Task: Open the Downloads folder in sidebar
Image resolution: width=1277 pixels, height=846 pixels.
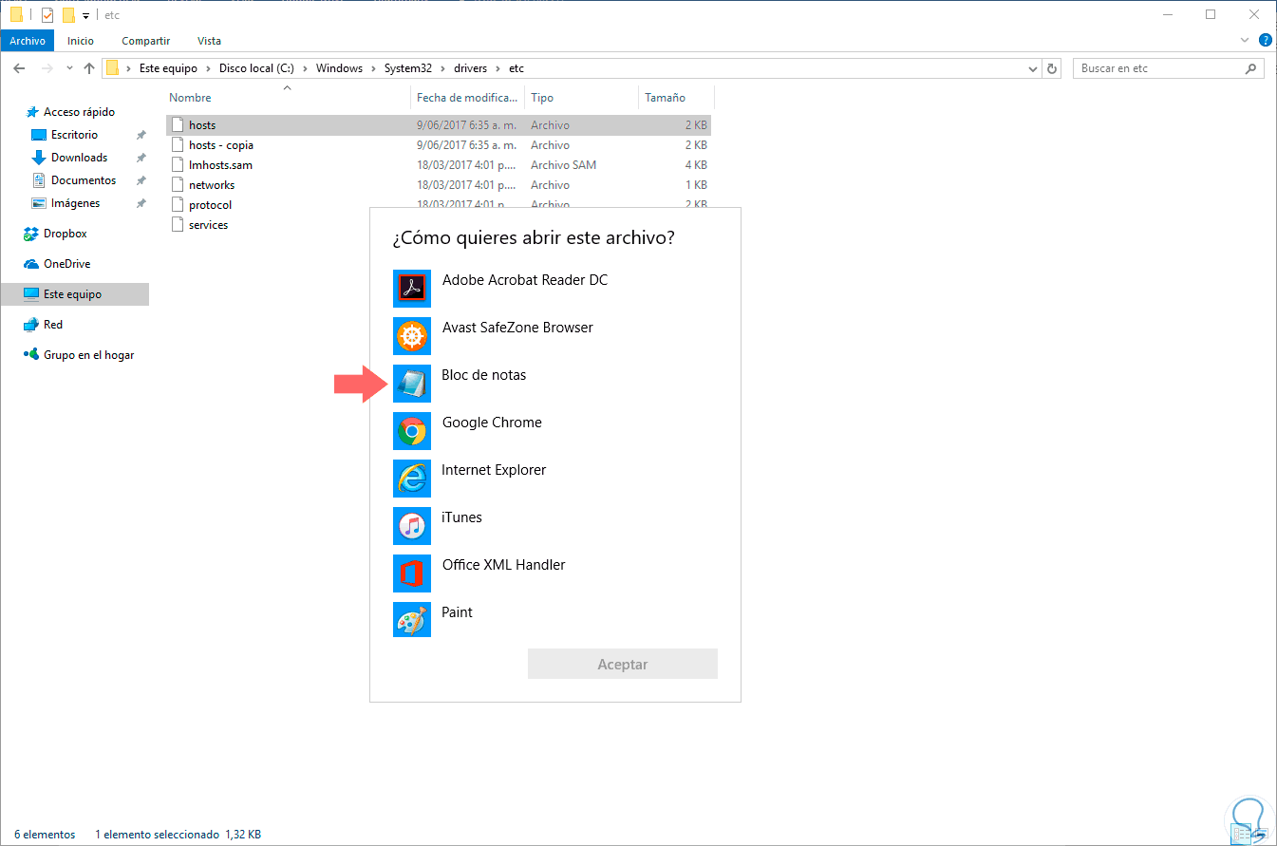Action: (x=69, y=158)
